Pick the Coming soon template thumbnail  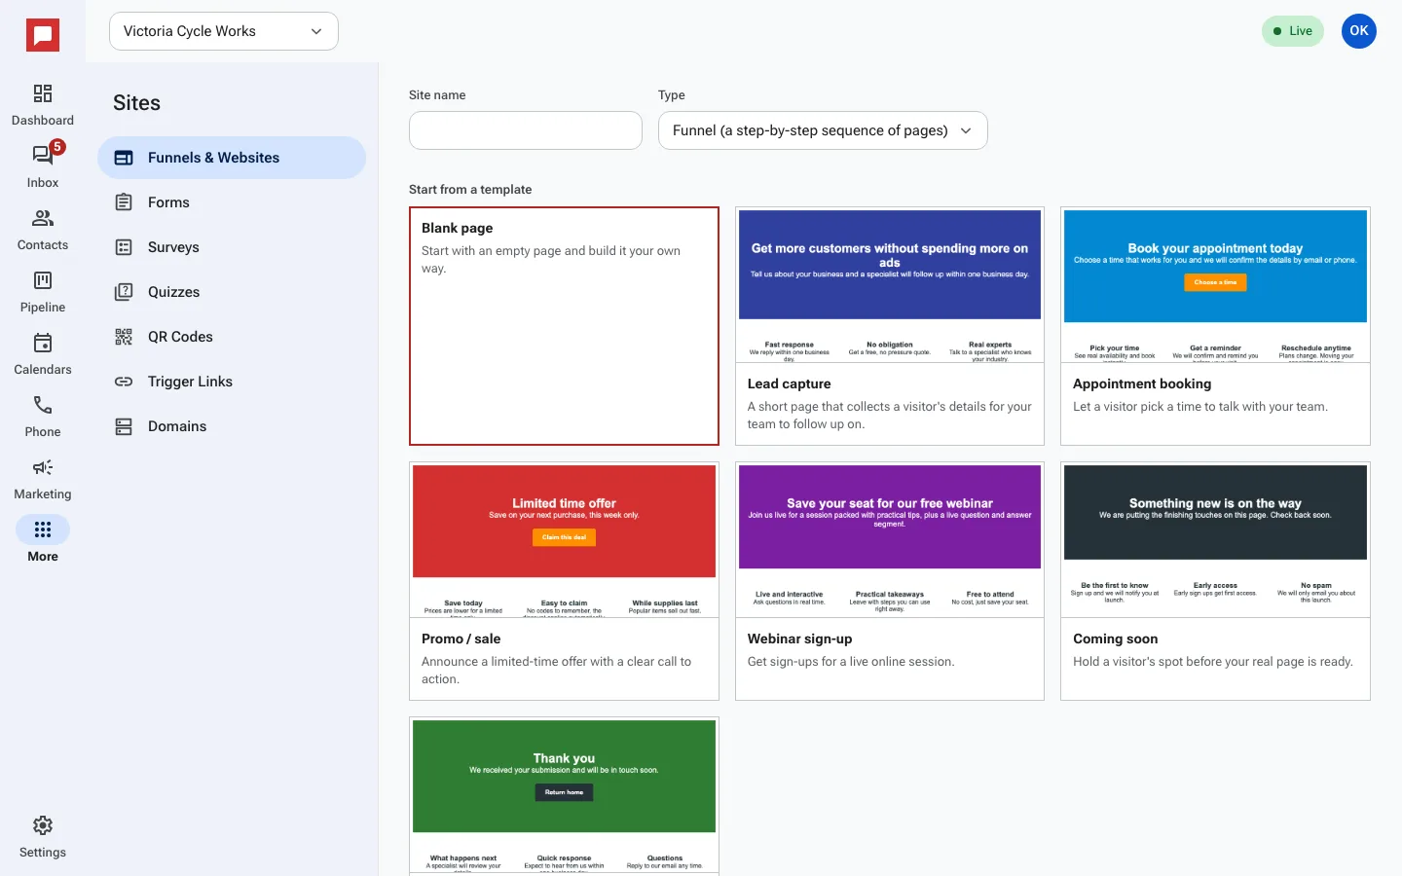pyautogui.click(x=1215, y=541)
